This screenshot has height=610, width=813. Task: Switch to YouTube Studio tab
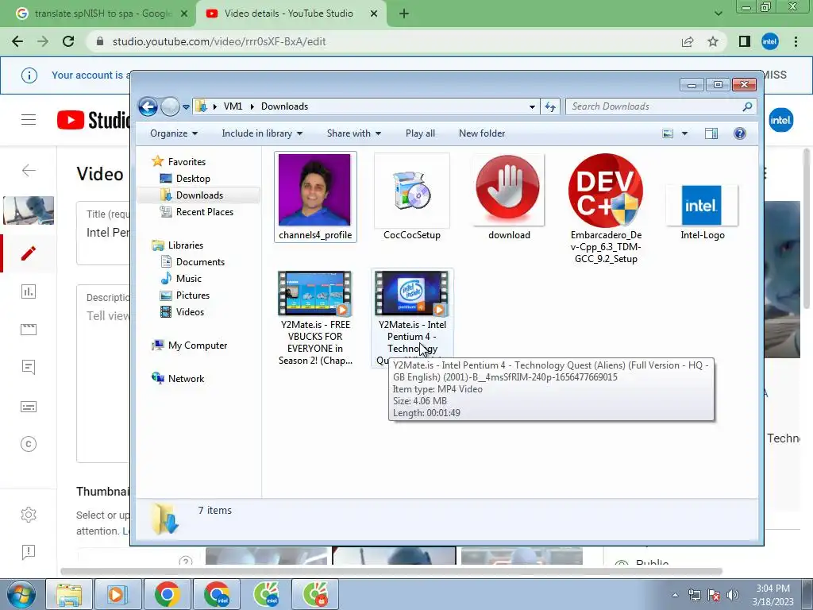click(x=288, y=14)
